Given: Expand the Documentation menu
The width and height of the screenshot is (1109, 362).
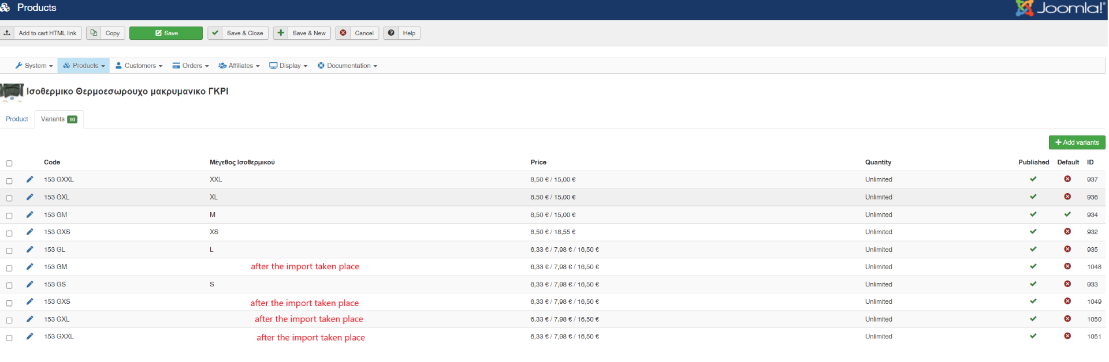Looking at the screenshot, I should [x=347, y=66].
